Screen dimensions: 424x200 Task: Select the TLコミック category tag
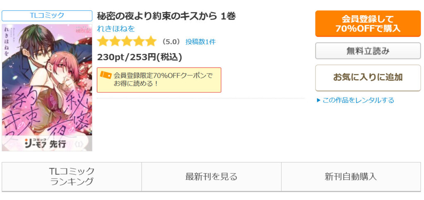click(x=47, y=16)
